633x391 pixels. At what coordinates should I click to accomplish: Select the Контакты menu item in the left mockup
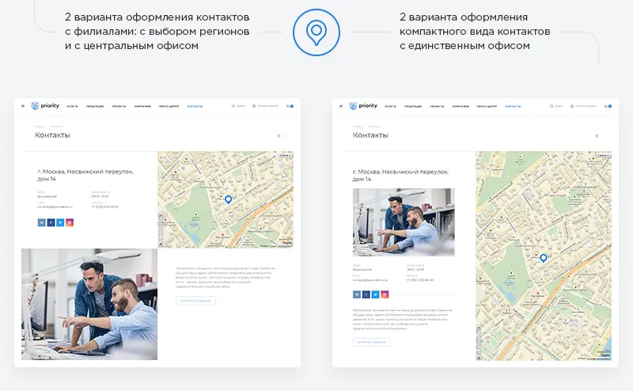click(x=195, y=106)
